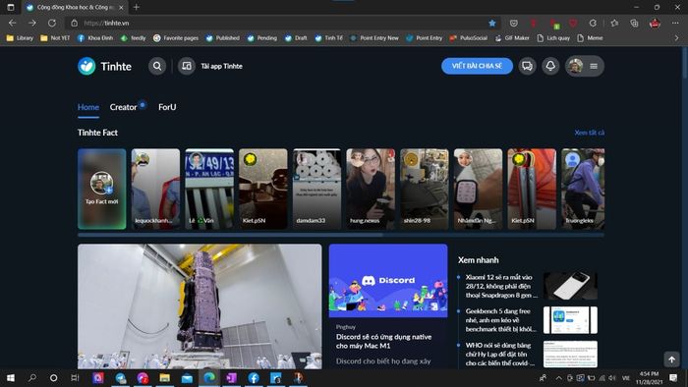Image resolution: width=688 pixels, height=387 pixels.
Task: Open the Kiet.pSN Fact with dark room
Action: coord(262,189)
